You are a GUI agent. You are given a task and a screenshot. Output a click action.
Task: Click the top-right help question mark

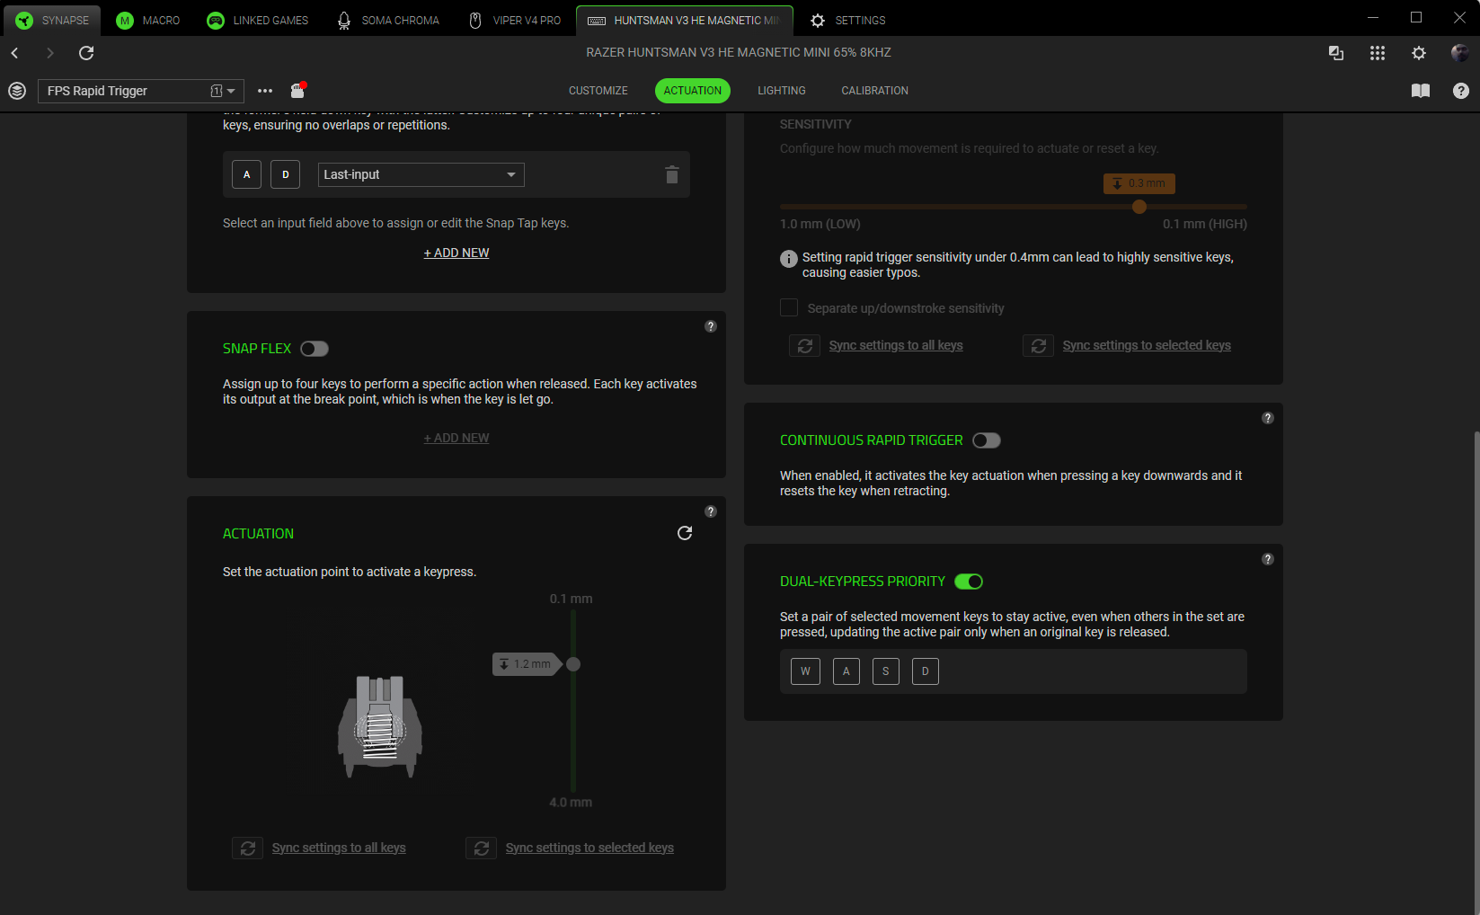[1461, 91]
